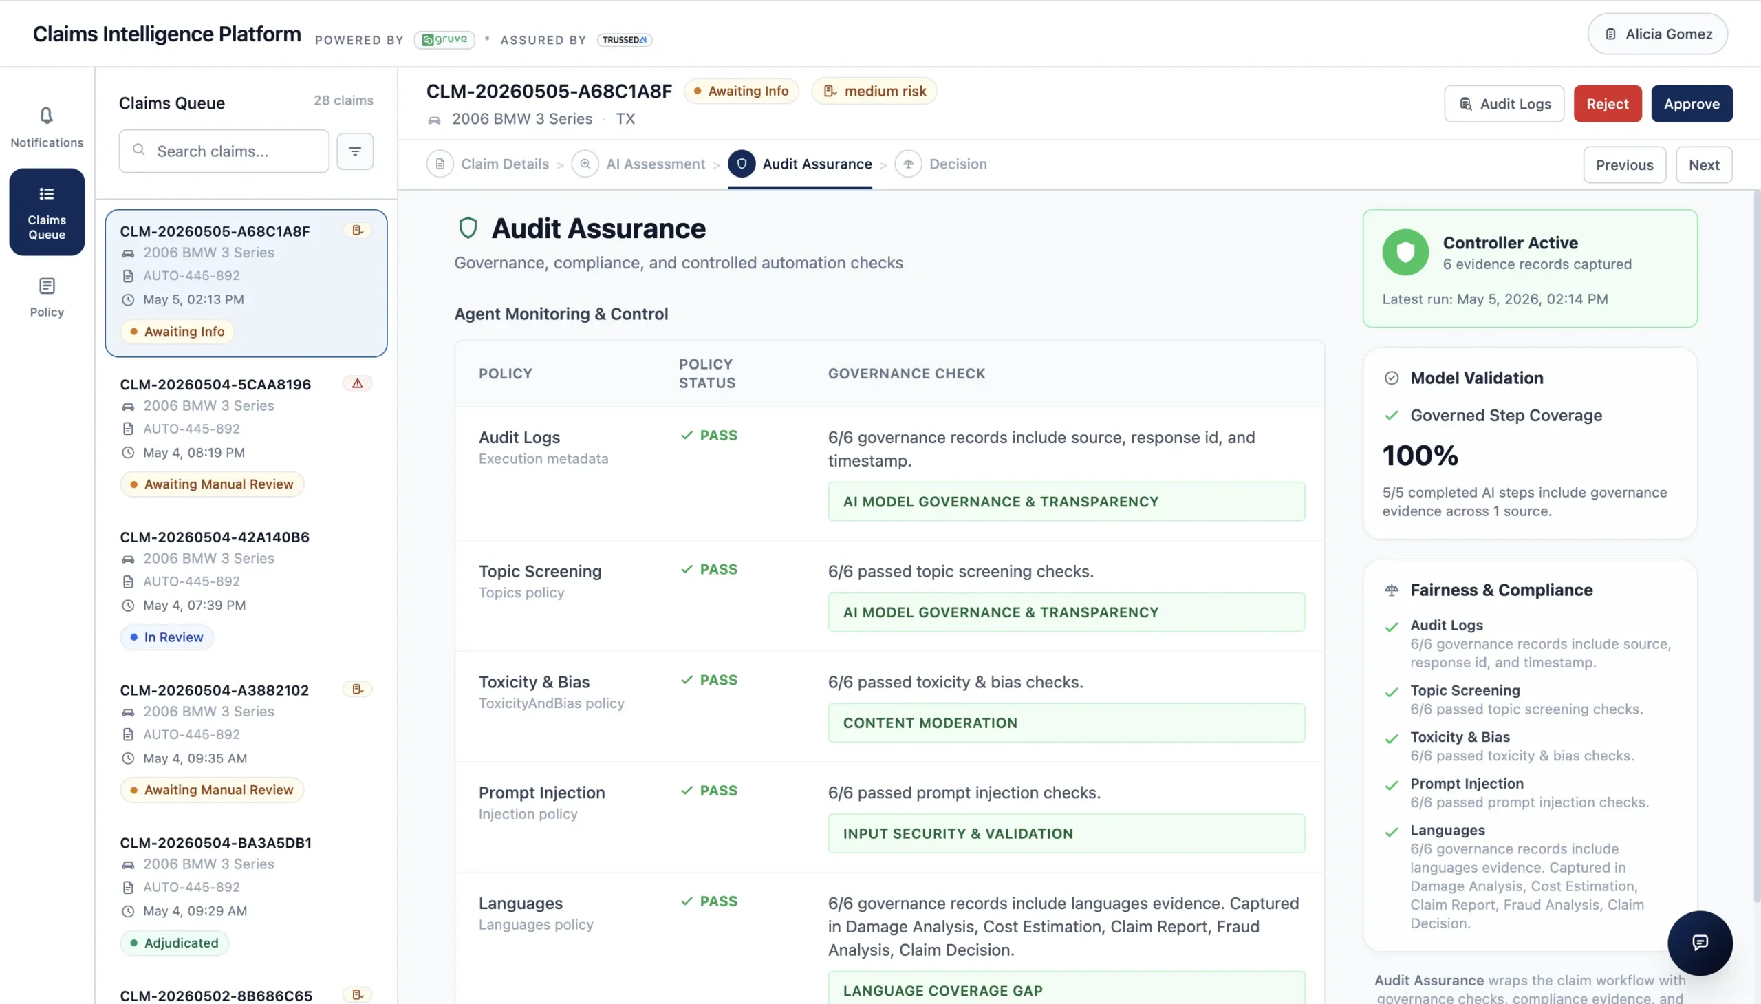Image resolution: width=1761 pixels, height=1004 pixels.
Task: Reject the current claim
Action: pos(1608,103)
